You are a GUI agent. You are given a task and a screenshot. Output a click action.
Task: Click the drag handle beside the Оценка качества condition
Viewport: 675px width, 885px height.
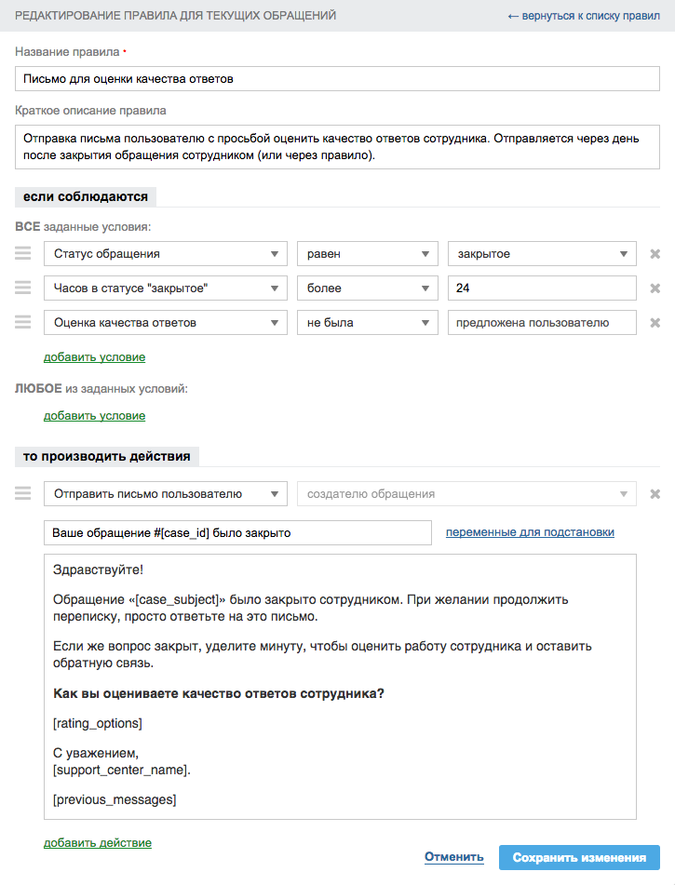[x=22, y=322]
